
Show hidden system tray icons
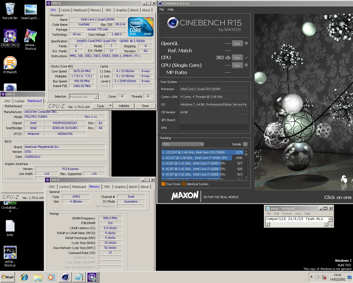coord(312,277)
